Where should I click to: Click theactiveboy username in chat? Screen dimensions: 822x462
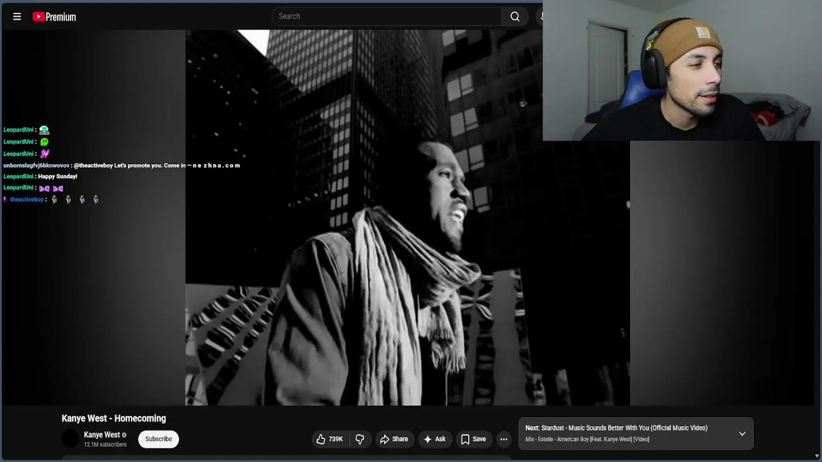point(27,200)
